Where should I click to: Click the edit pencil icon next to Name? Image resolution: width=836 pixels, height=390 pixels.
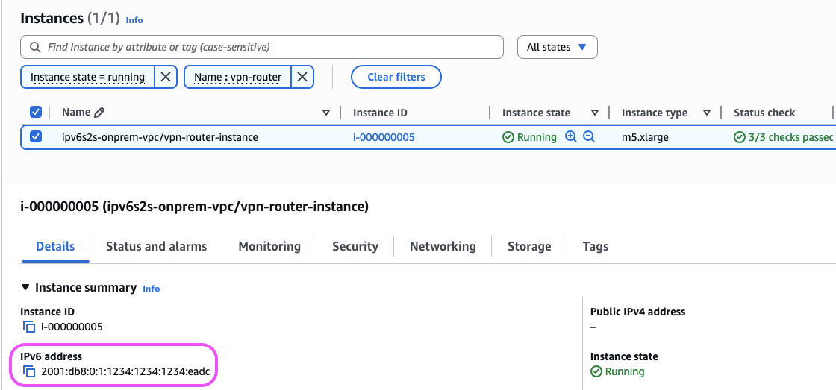point(99,113)
